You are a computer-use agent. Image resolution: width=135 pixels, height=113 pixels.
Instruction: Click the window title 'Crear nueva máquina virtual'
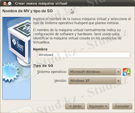tap(41, 3)
